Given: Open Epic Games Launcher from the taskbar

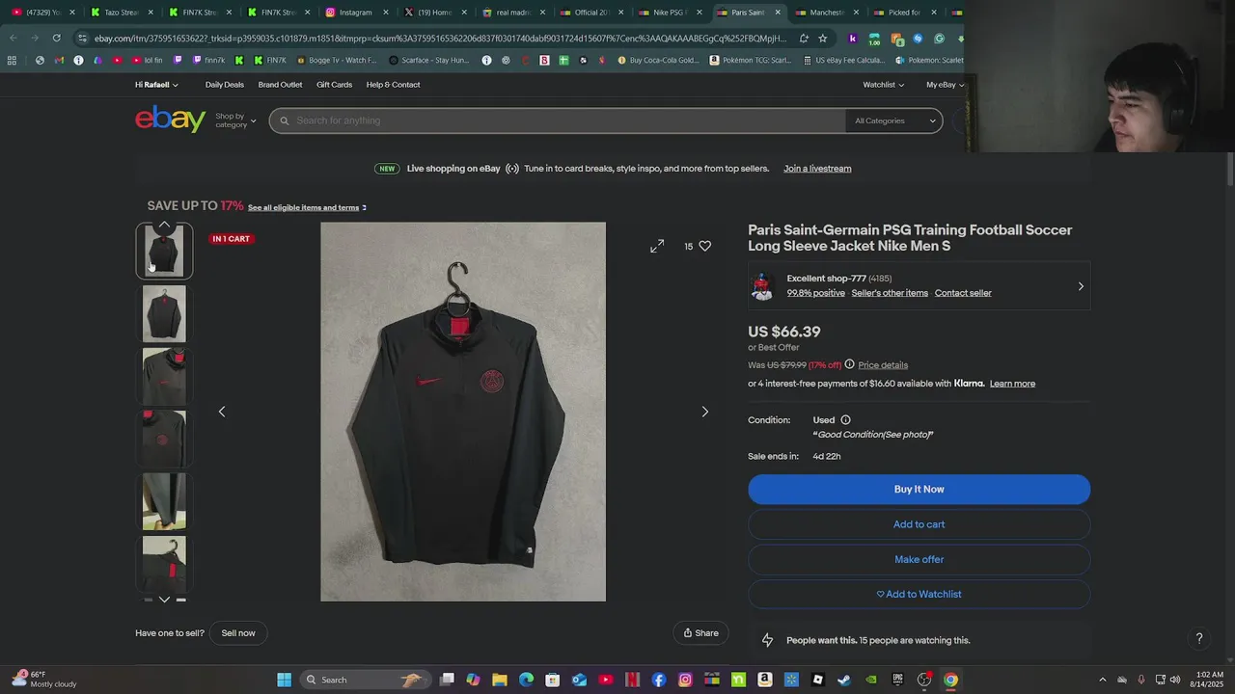Looking at the screenshot, I should click(897, 680).
